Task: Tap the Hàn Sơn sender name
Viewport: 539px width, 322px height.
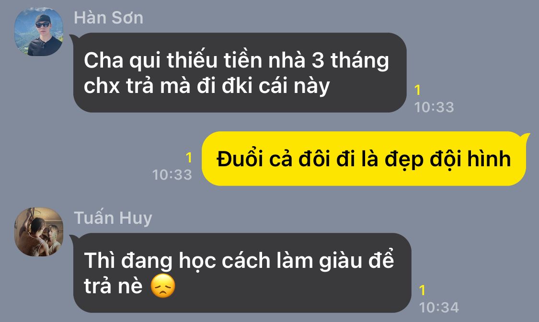Action: point(108,18)
